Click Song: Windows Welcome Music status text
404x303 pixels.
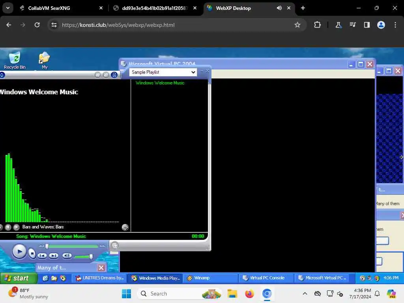click(51, 236)
